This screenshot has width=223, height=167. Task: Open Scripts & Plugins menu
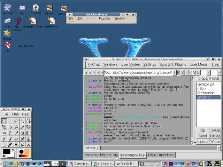click(x=173, y=64)
